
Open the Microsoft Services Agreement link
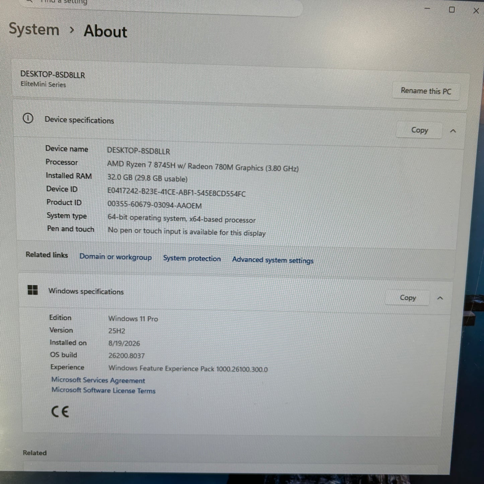[98, 380]
